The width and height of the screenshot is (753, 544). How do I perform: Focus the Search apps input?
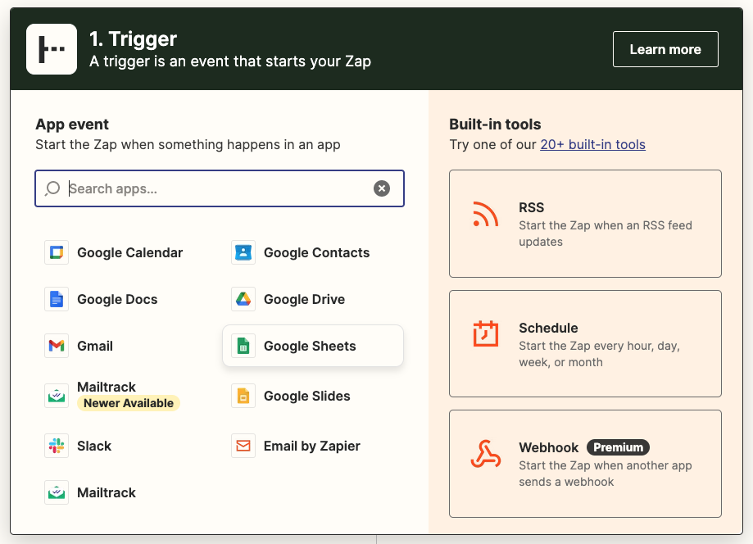coord(219,188)
